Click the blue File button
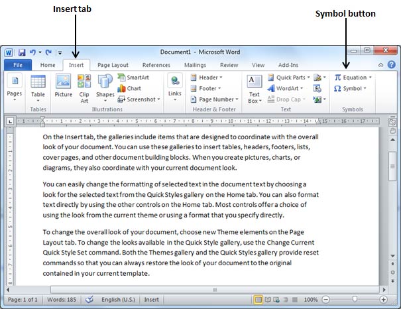 coord(18,65)
